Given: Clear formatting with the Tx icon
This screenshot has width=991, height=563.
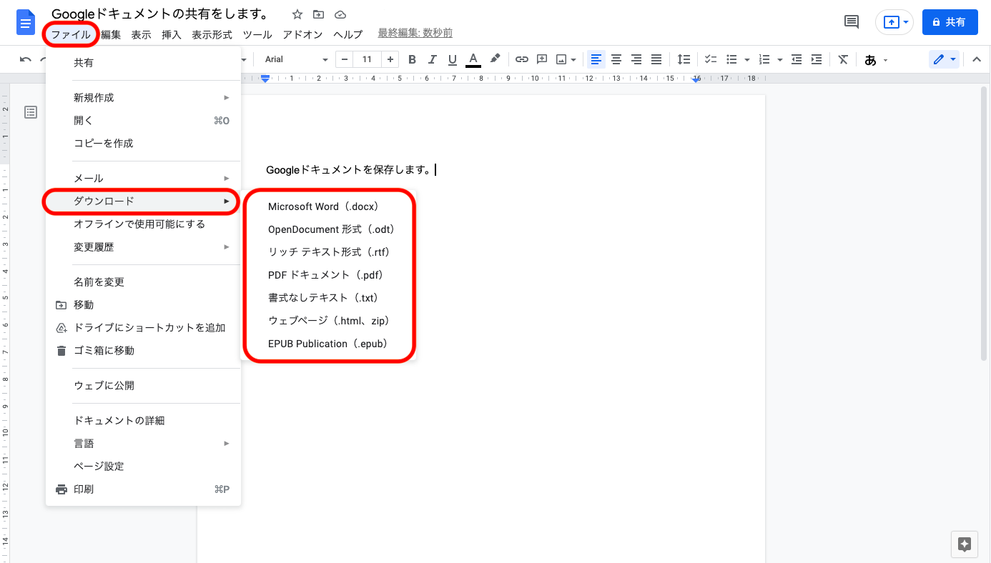Looking at the screenshot, I should click(844, 60).
